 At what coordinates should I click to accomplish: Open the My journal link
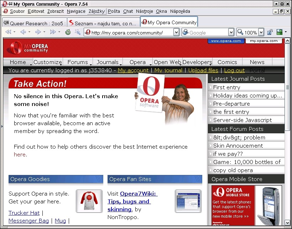click(168, 70)
